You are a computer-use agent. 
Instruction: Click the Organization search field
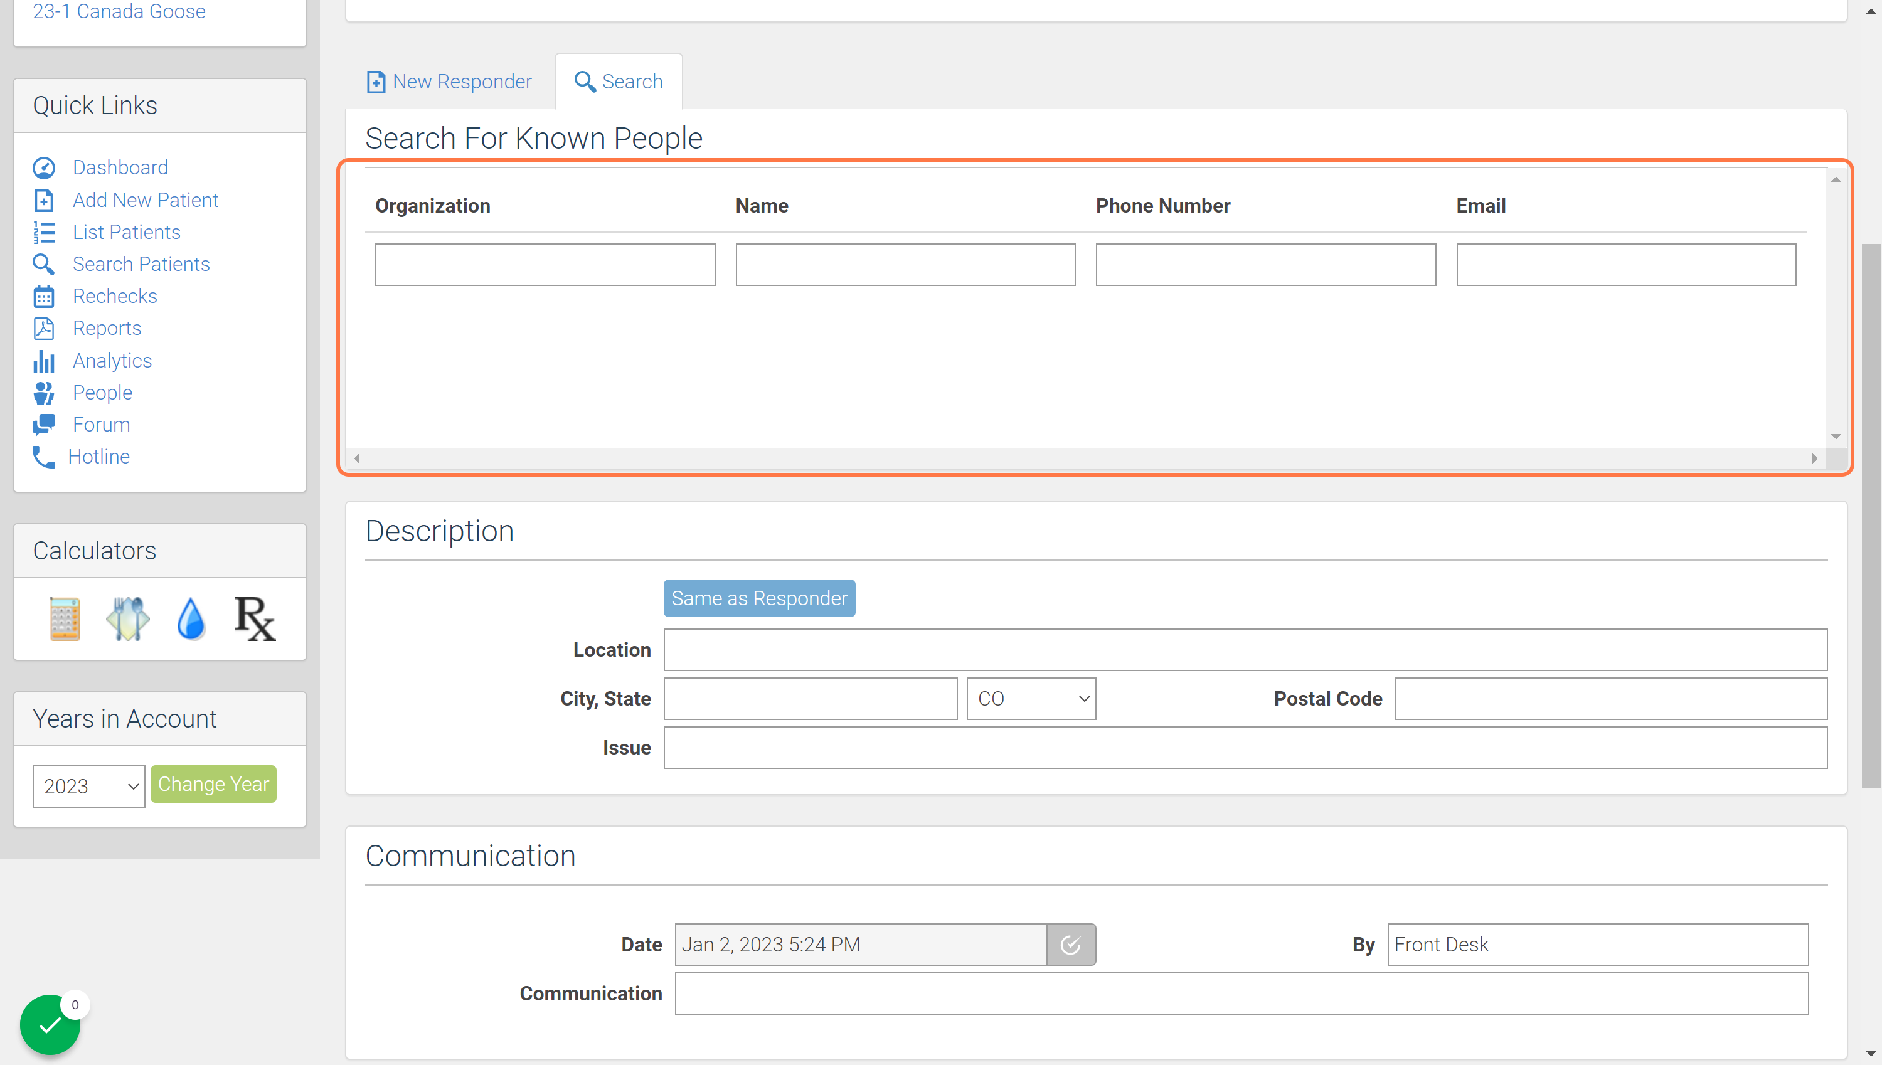click(545, 265)
